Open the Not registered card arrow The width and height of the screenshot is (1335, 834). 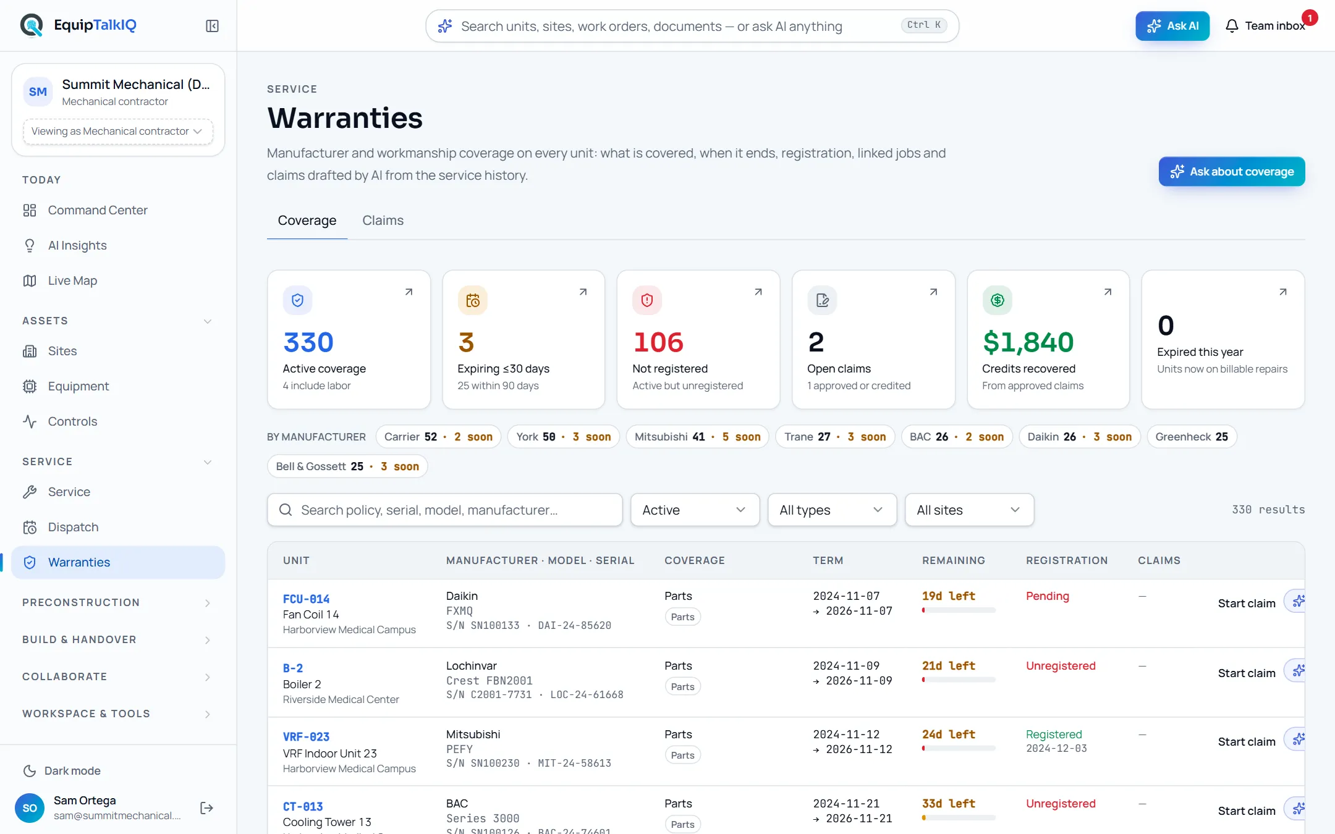click(x=758, y=292)
